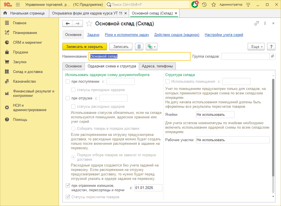The height and width of the screenshot is (206, 281).
Task: Toggle при отражении излишков checkbox
Action: (68, 185)
